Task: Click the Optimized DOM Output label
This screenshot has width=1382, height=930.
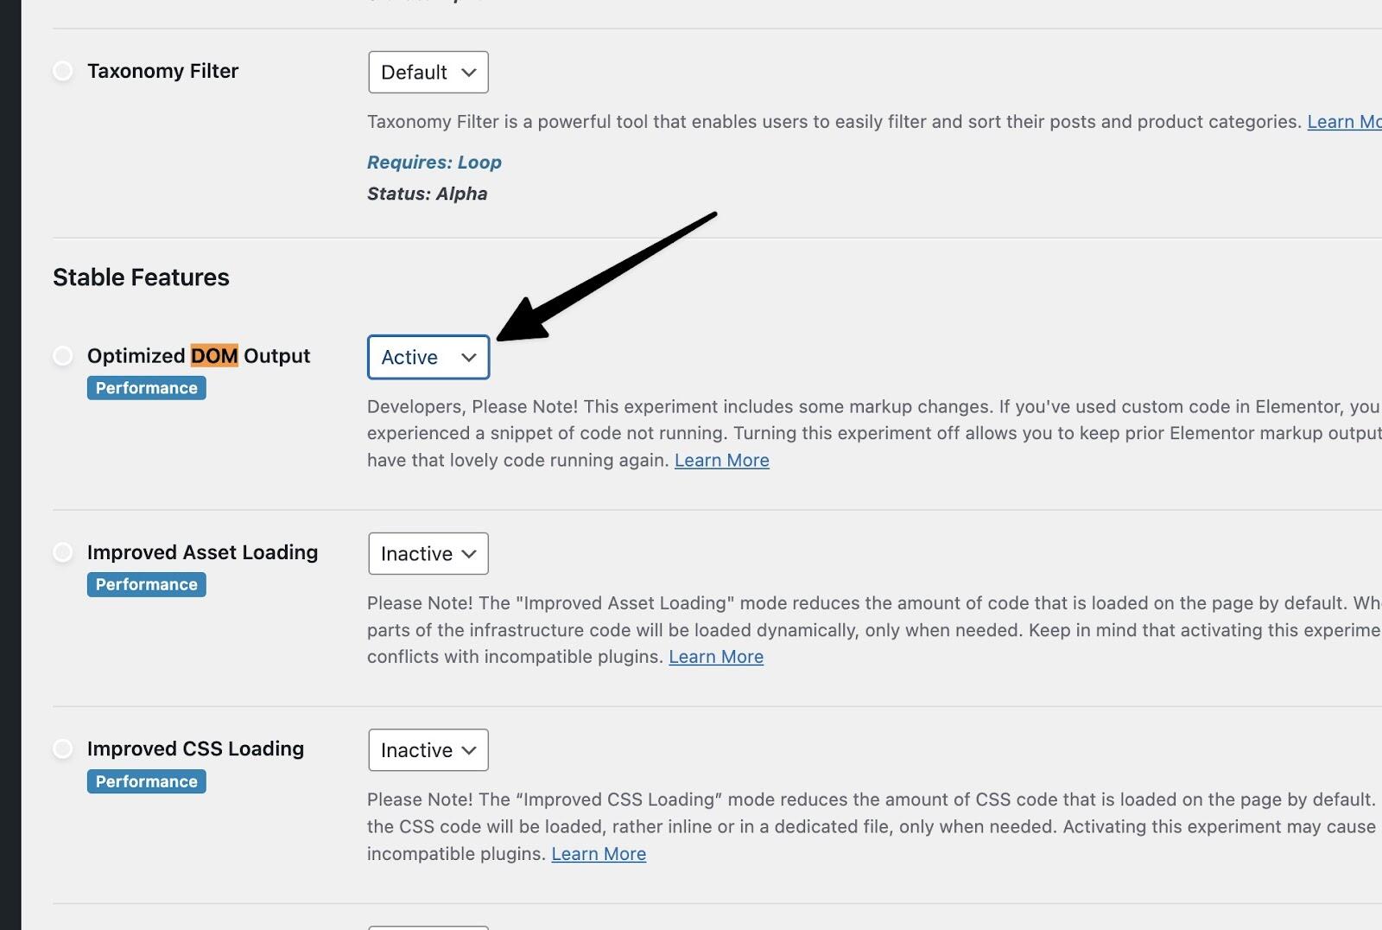Action: [199, 356]
